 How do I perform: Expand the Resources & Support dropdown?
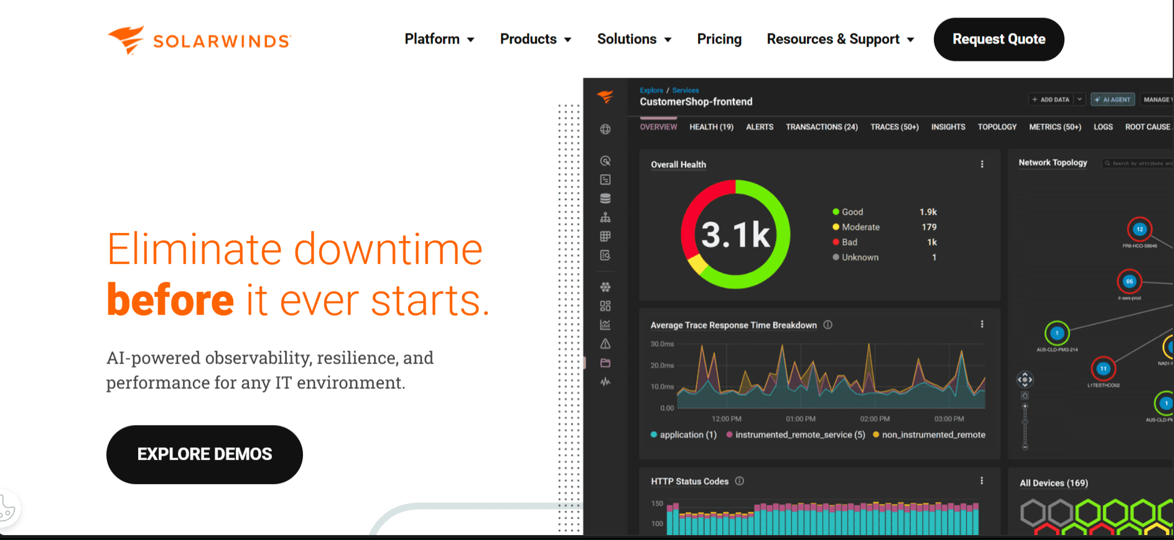click(x=841, y=39)
